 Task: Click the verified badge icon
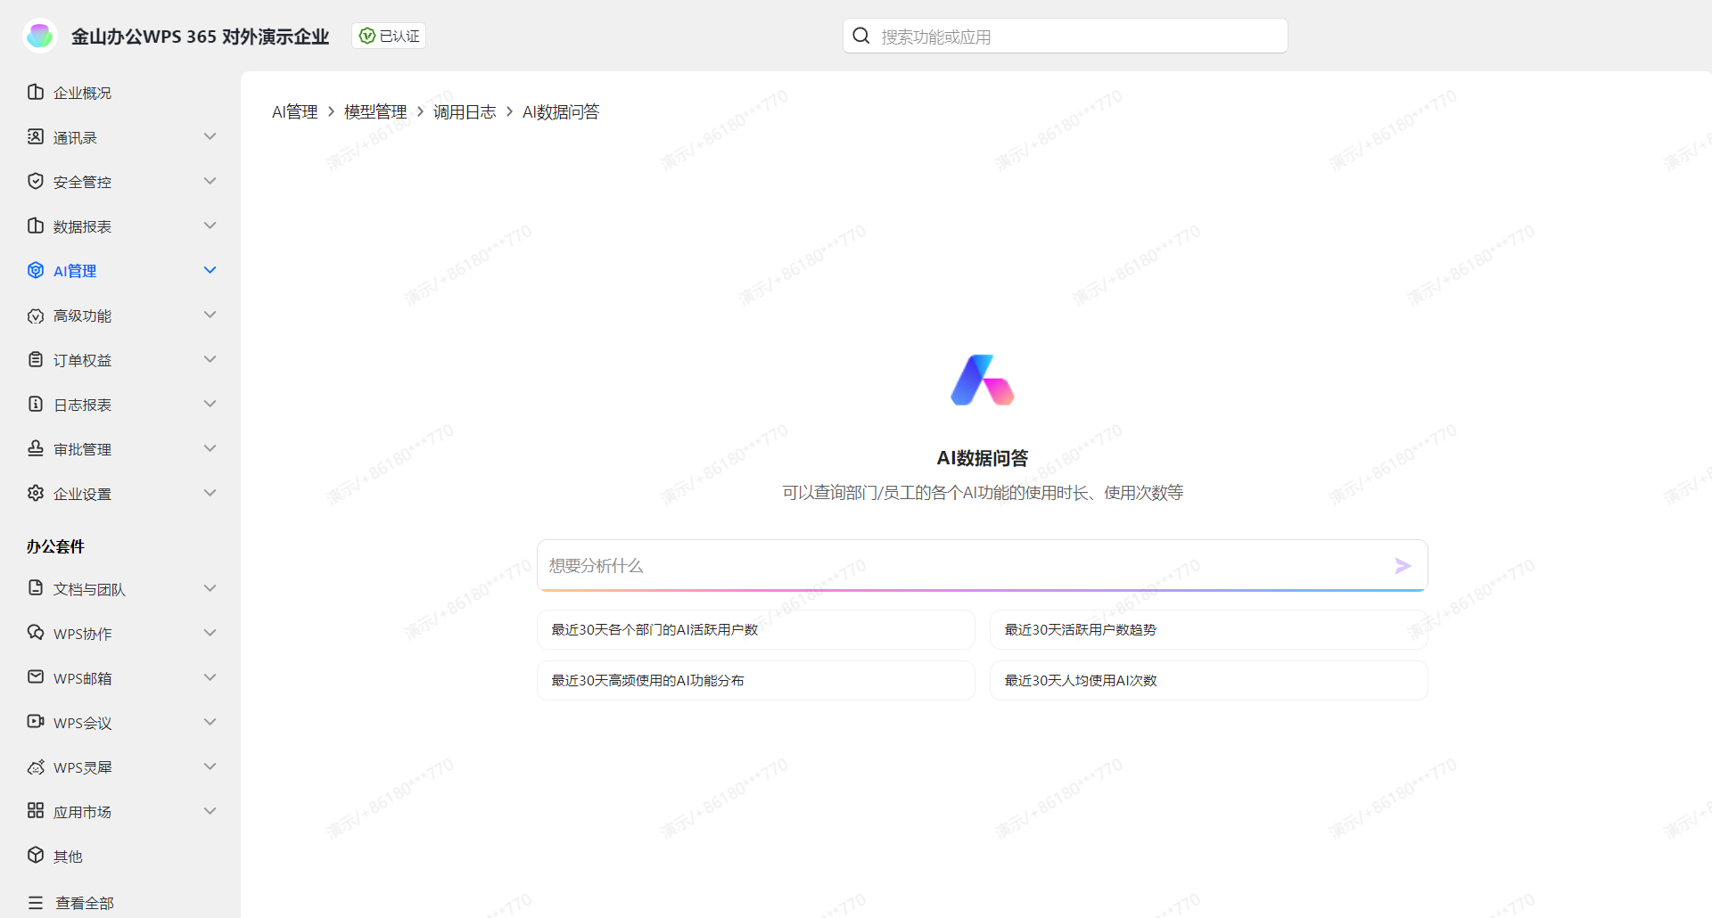point(366,36)
